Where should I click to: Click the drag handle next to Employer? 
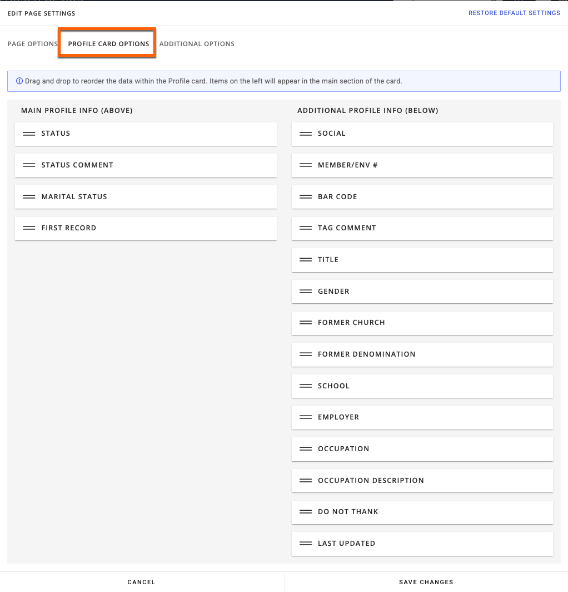point(306,417)
